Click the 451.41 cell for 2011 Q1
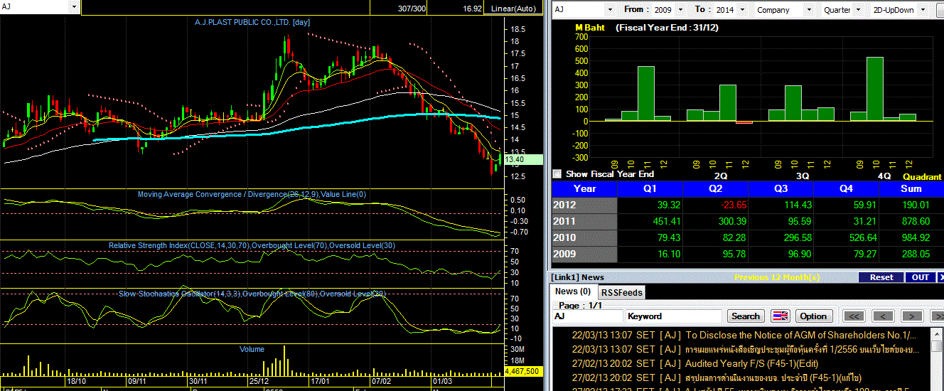This screenshot has width=944, height=391. (x=650, y=222)
